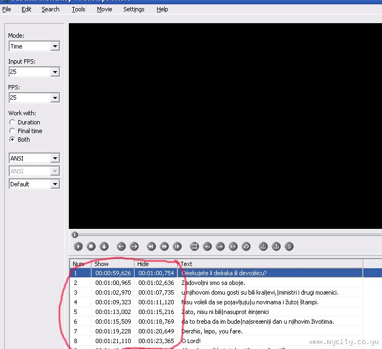Open the File menu
382x349 pixels.
coord(6,9)
